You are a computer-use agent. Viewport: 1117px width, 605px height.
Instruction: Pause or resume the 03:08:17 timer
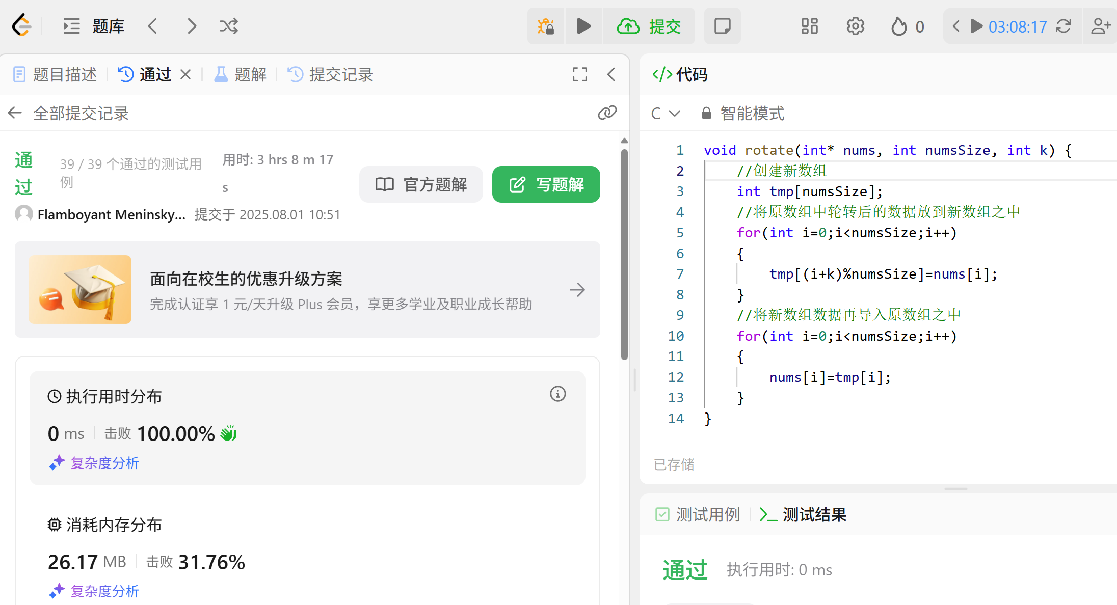(976, 26)
